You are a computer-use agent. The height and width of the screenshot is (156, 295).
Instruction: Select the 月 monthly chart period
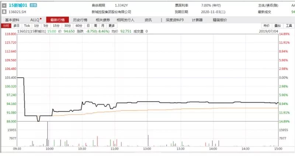point(103,25)
